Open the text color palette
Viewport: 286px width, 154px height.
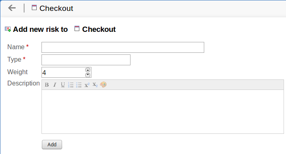[103, 85]
